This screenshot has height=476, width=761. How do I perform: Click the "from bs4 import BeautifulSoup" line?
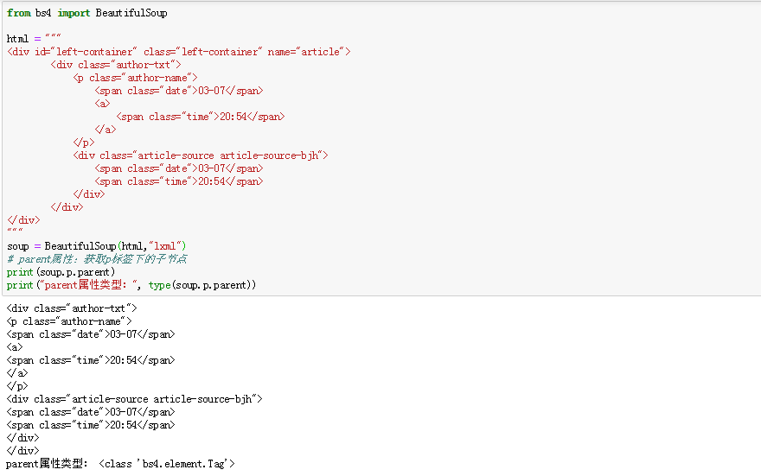tap(86, 13)
